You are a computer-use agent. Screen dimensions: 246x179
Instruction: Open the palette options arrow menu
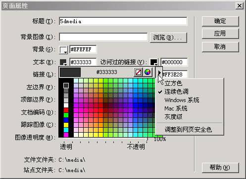159,72
